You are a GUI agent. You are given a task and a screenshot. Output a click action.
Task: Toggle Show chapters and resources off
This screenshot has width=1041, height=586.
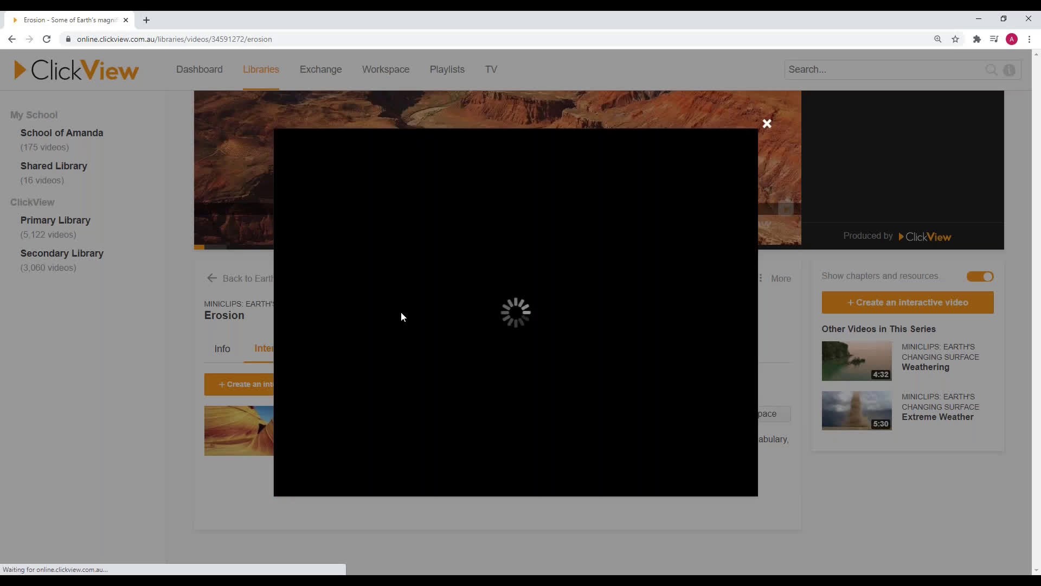click(x=980, y=276)
